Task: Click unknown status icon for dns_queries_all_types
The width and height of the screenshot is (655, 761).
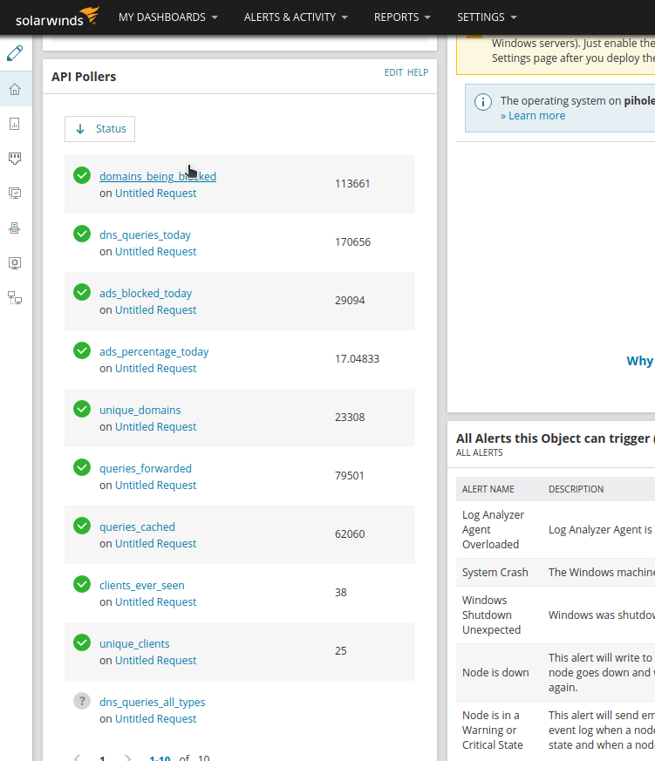Action: coord(82,701)
